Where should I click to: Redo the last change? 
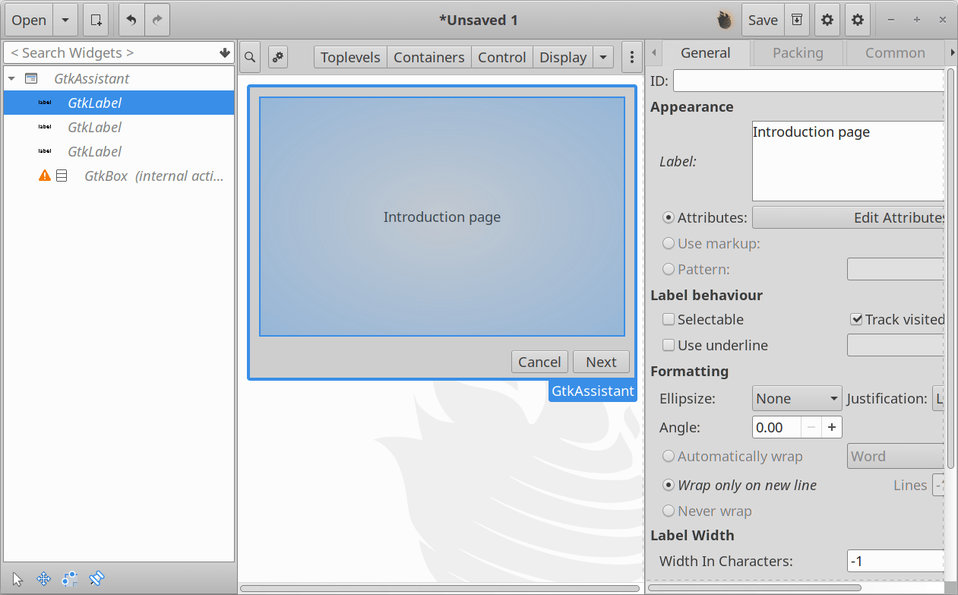point(157,19)
